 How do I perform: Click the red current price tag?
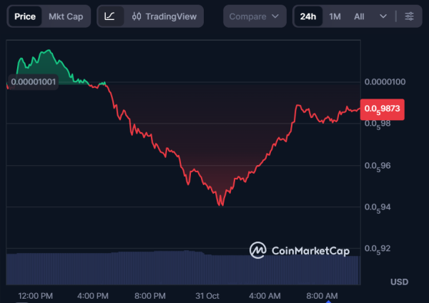384,109
